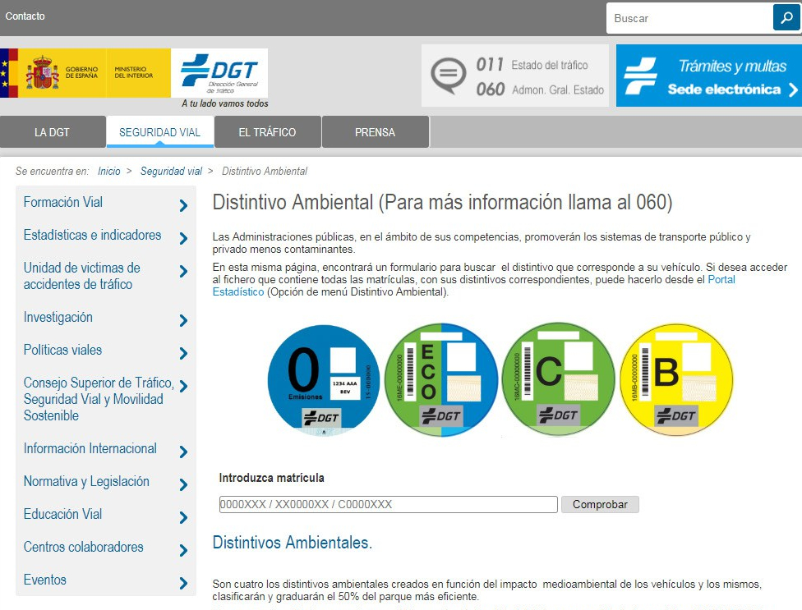Click the Distintivos Ambientales heading

point(292,542)
